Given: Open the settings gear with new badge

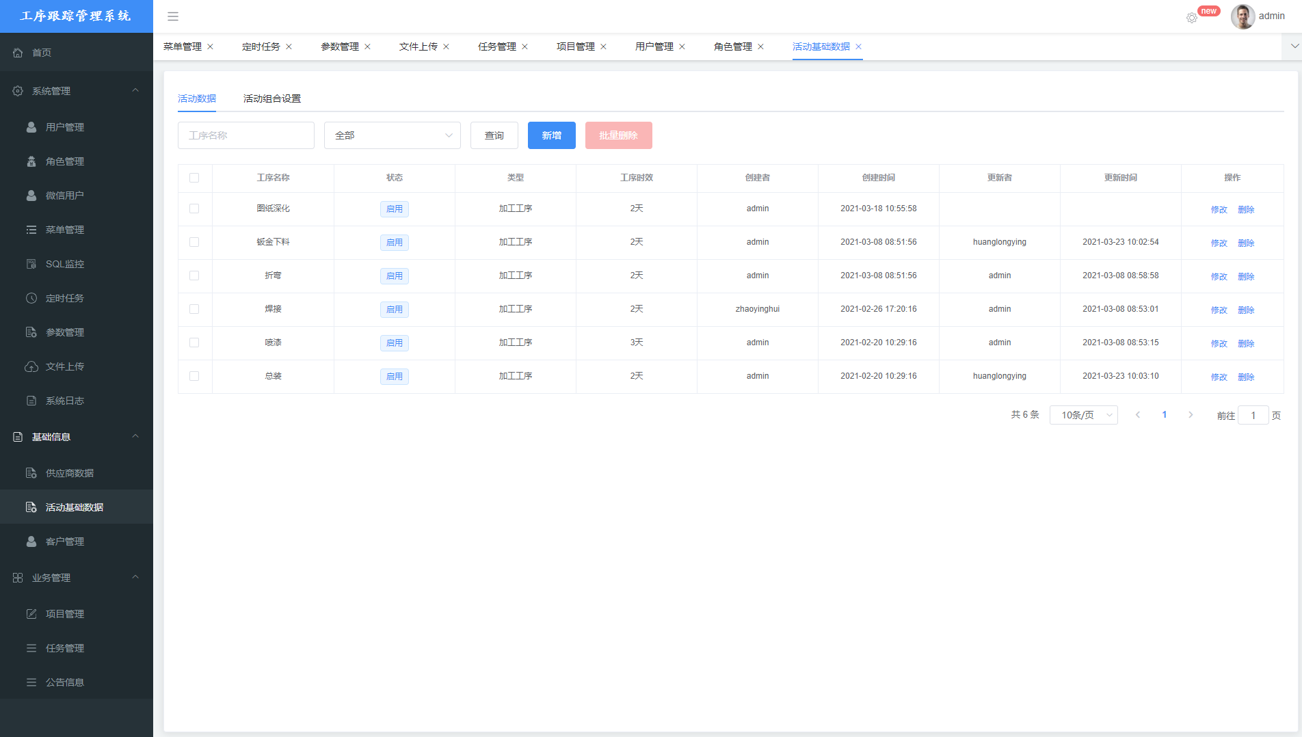Looking at the screenshot, I should (x=1192, y=18).
